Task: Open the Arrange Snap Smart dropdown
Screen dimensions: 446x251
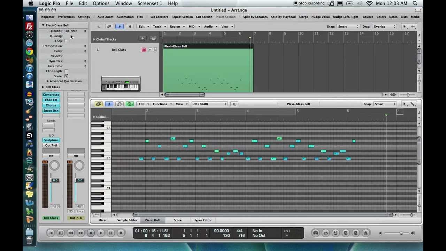Action: (348, 26)
